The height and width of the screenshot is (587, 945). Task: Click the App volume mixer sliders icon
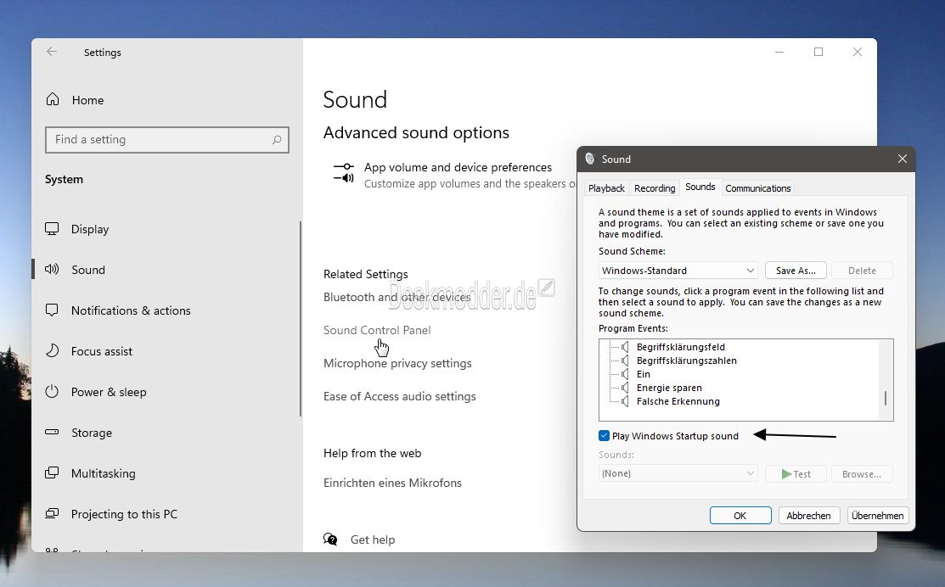click(344, 173)
